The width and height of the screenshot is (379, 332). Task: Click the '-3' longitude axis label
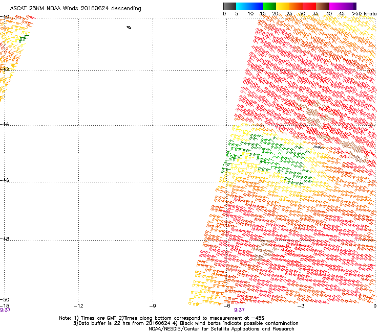301,306
